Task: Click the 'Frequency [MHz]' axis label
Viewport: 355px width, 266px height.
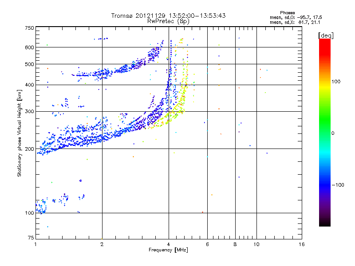Action: coord(168,250)
